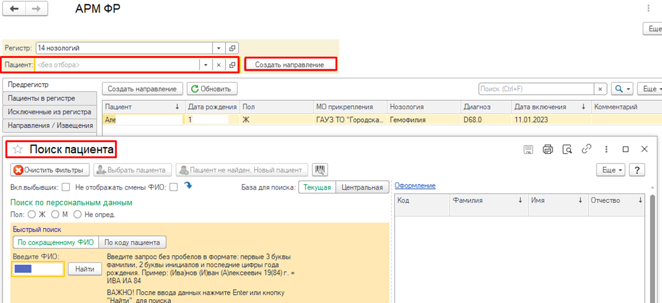
Task: Enable the Вкл.выбывших checkbox
Action: pyautogui.click(x=65, y=187)
